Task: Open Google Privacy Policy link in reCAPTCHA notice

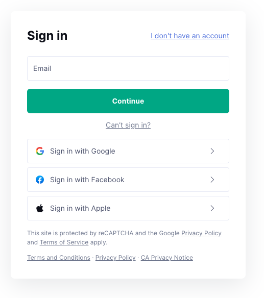Action: [201, 233]
